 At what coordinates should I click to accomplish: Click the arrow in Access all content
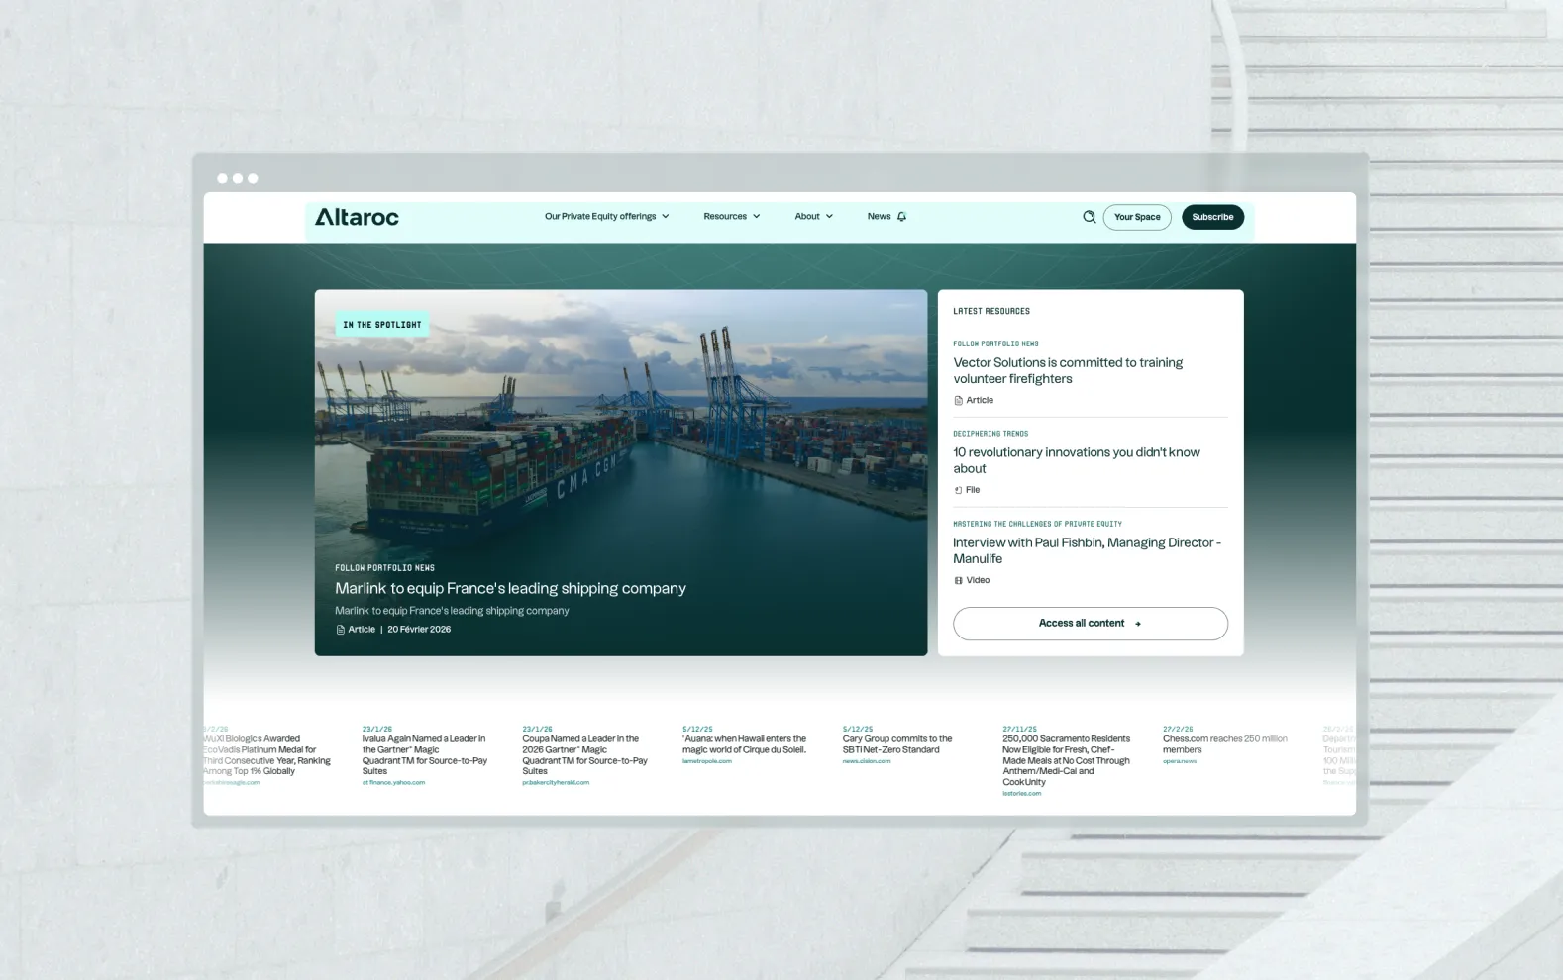1138,624
